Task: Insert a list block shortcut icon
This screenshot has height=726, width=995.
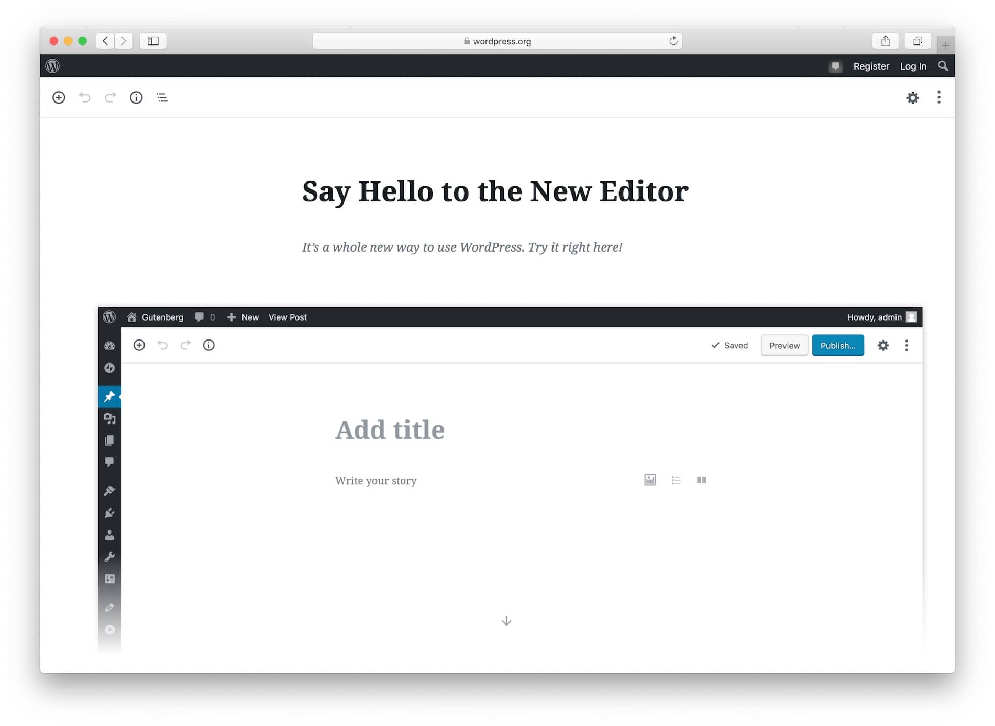Action: [676, 480]
